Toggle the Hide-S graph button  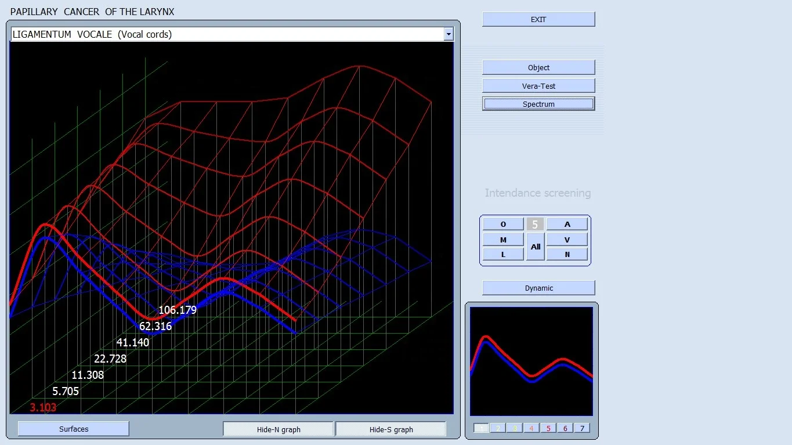tap(390, 429)
